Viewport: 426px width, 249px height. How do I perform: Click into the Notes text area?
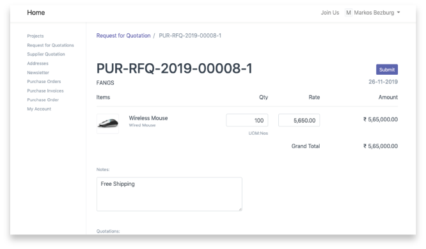170,194
